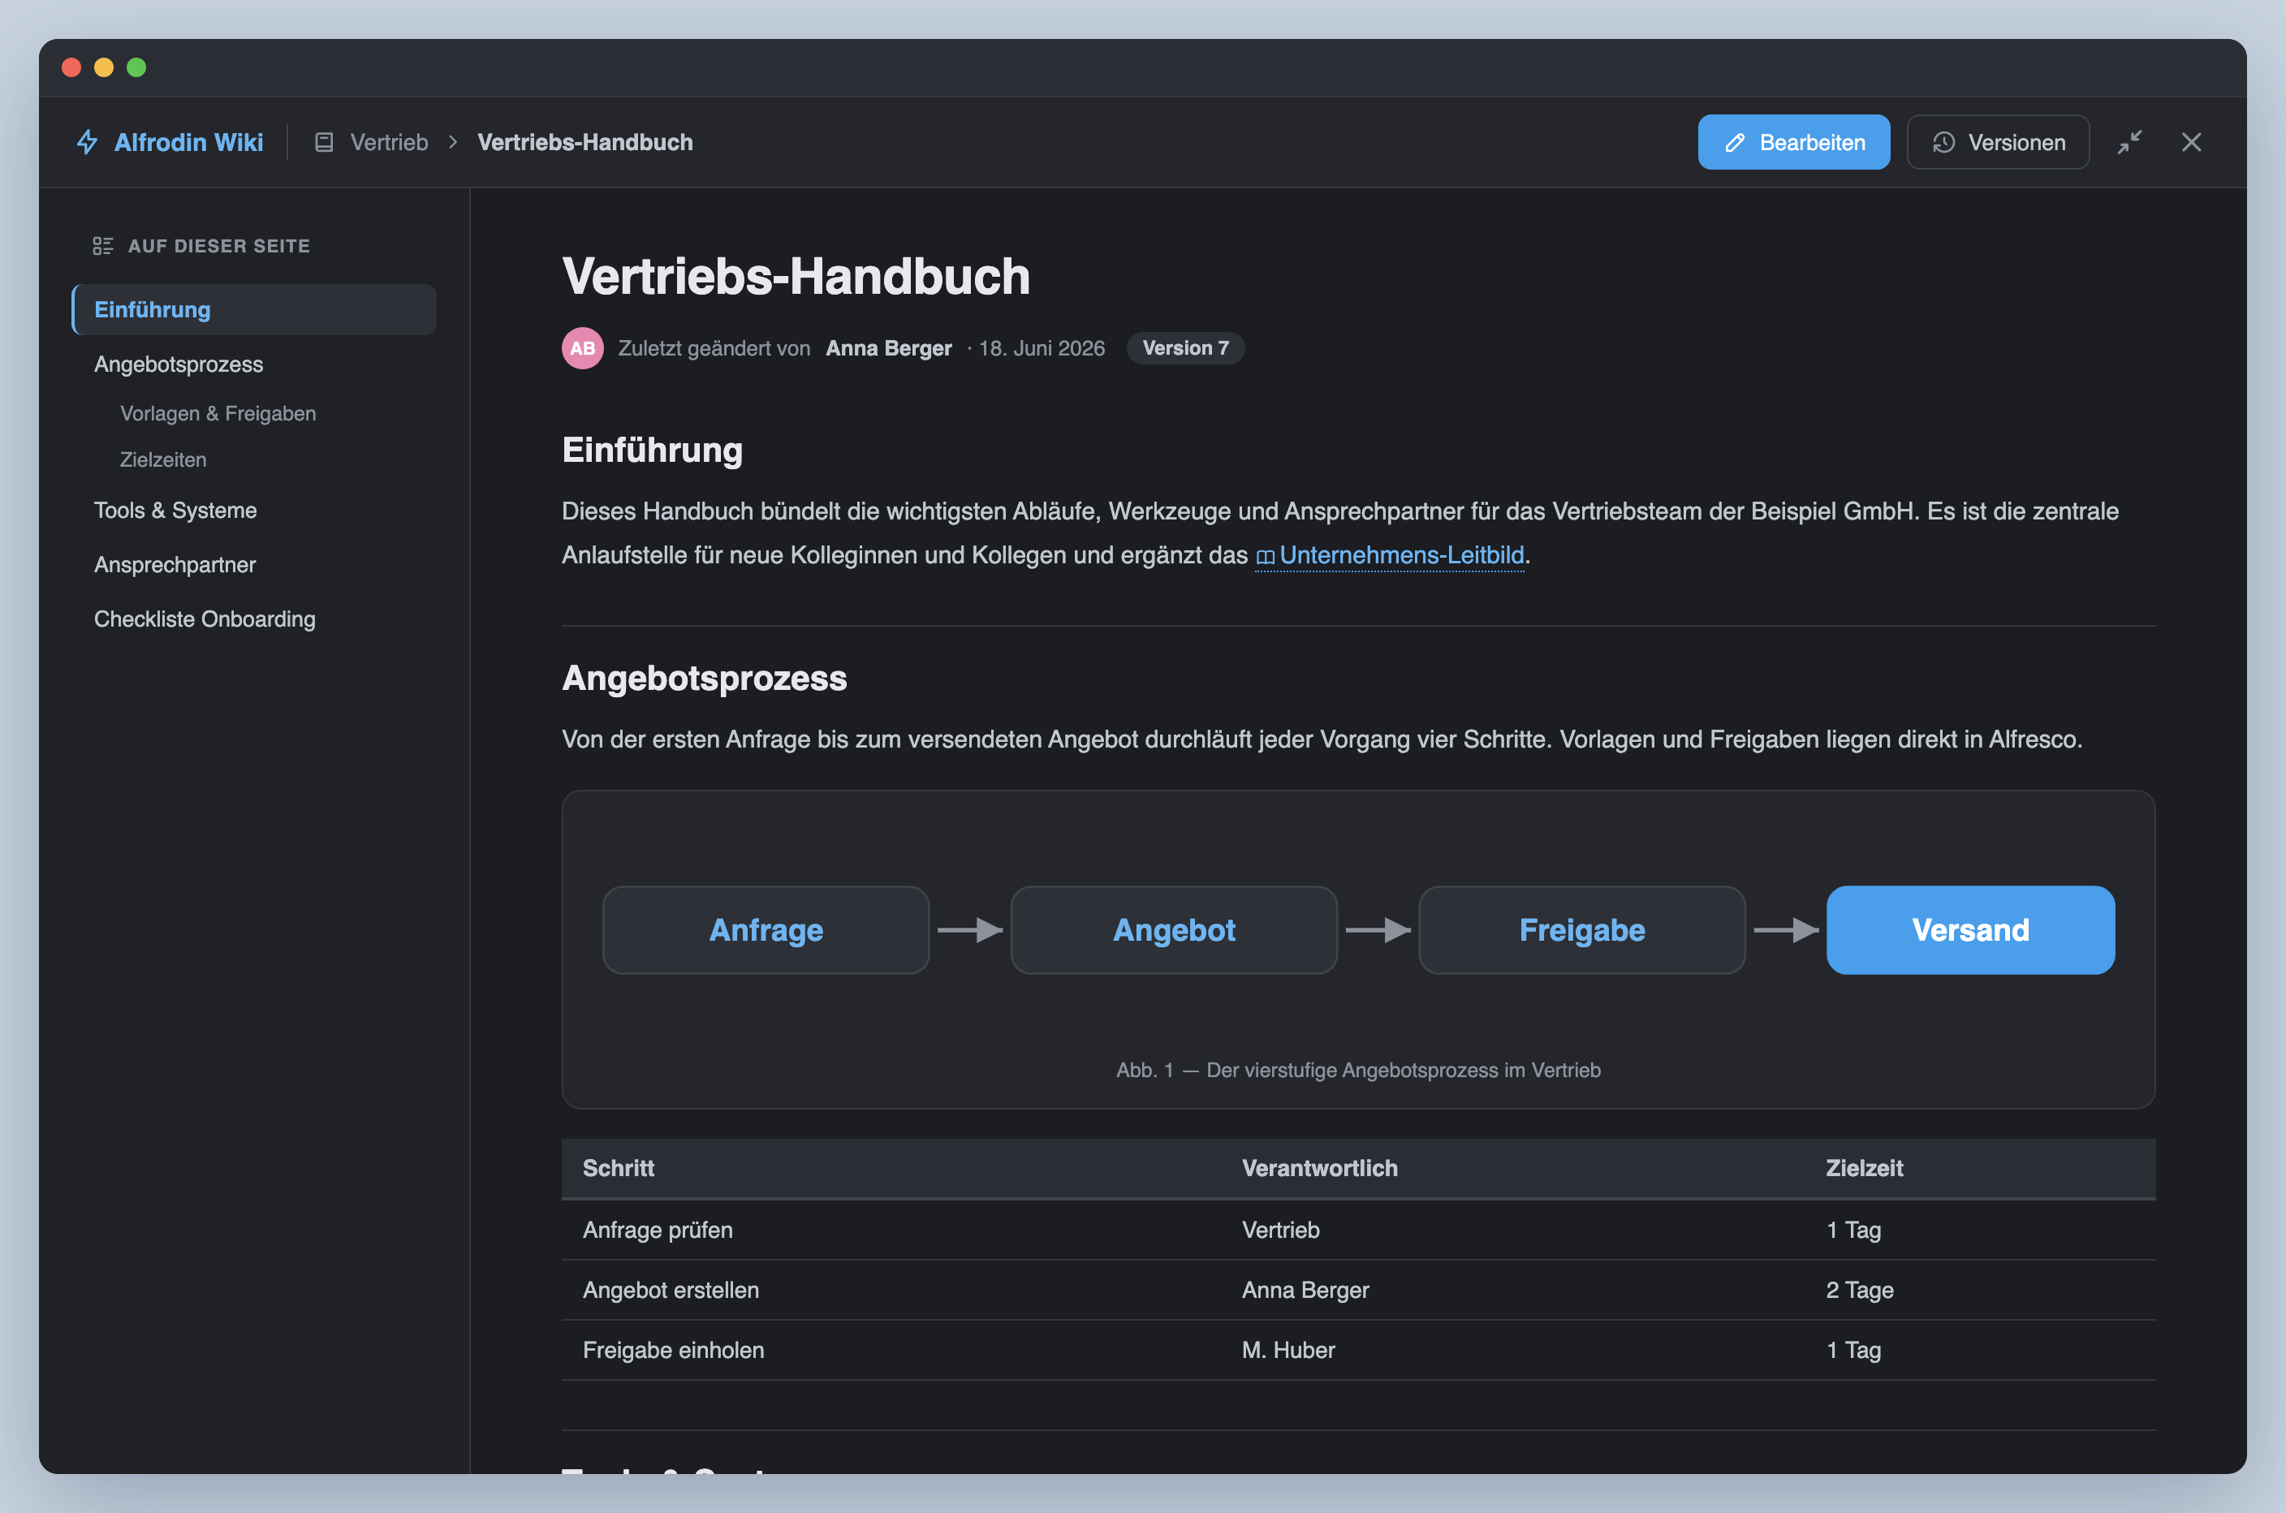Navigate to Tools & Systeme section
2286x1513 pixels.
(x=255, y=511)
